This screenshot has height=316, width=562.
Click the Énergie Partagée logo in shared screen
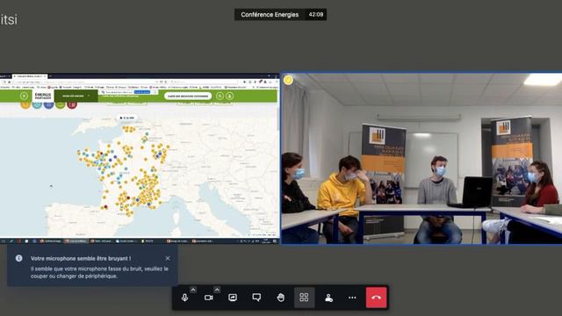coord(43,96)
